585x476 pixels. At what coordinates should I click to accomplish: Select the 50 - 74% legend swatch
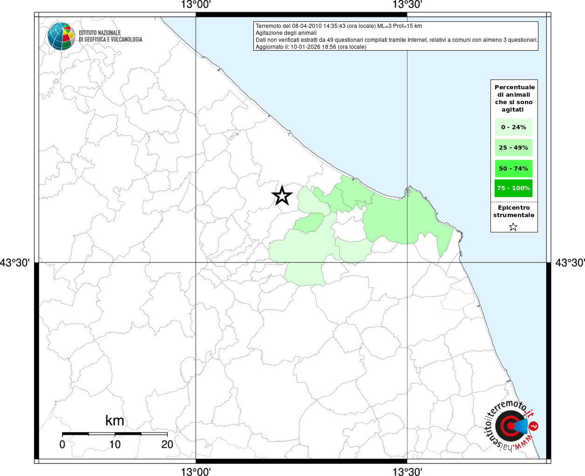[514, 168]
